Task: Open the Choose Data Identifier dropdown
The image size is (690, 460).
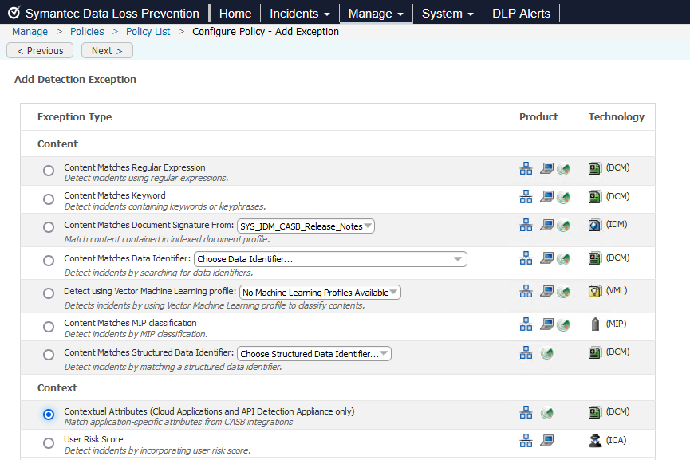Action: pyautogui.click(x=330, y=259)
